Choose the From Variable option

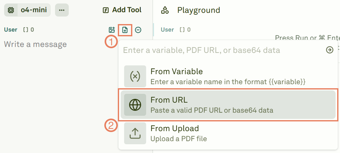coord(228,76)
